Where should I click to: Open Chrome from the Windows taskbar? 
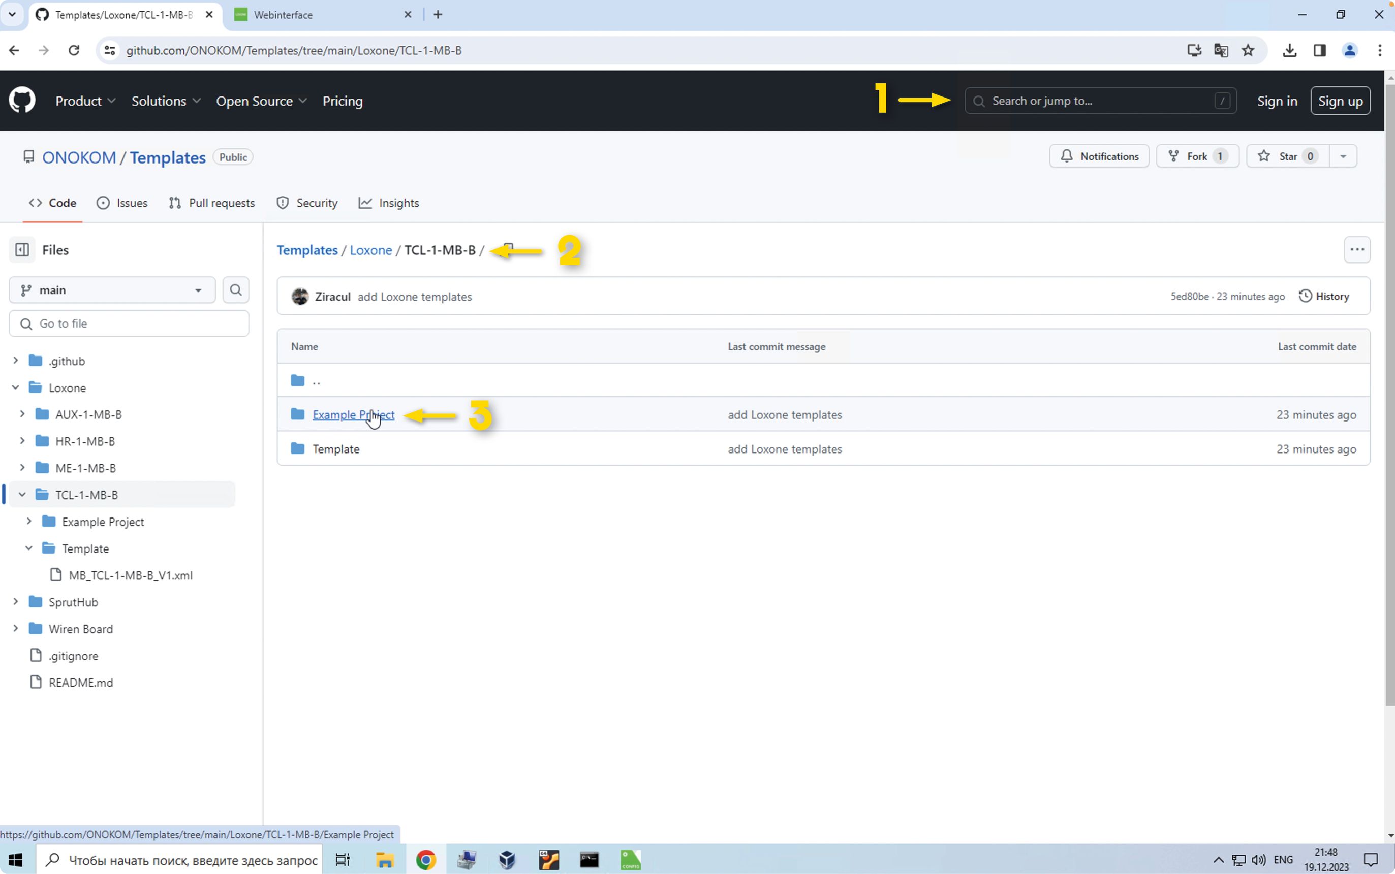click(x=426, y=860)
